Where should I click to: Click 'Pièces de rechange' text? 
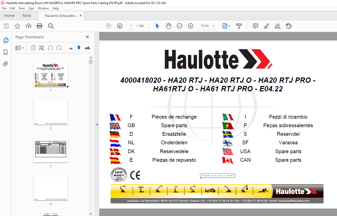[174, 117]
